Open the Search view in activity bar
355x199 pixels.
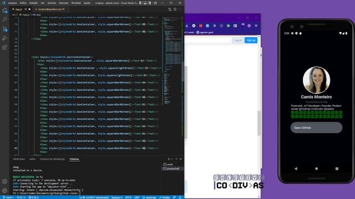(x=4, y=19)
